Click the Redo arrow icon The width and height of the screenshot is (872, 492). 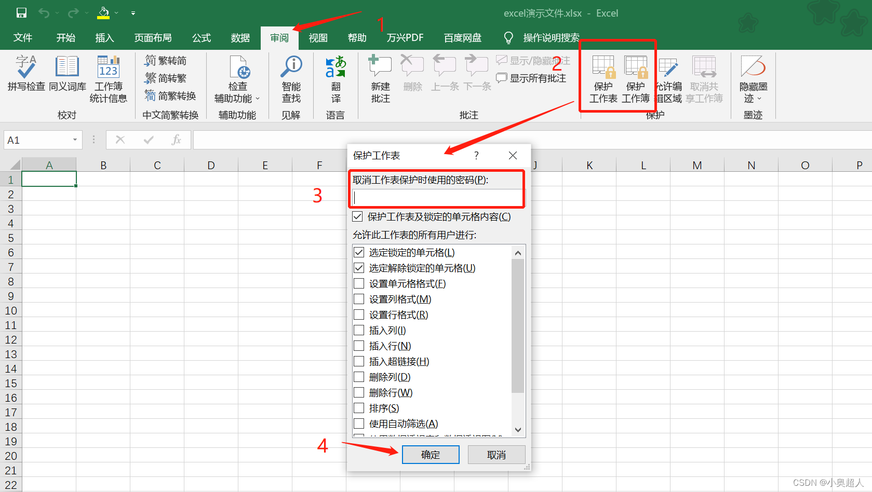tap(74, 13)
